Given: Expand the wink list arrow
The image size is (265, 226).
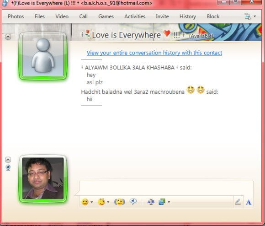Looking at the screenshot, I should click(x=108, y=202).
